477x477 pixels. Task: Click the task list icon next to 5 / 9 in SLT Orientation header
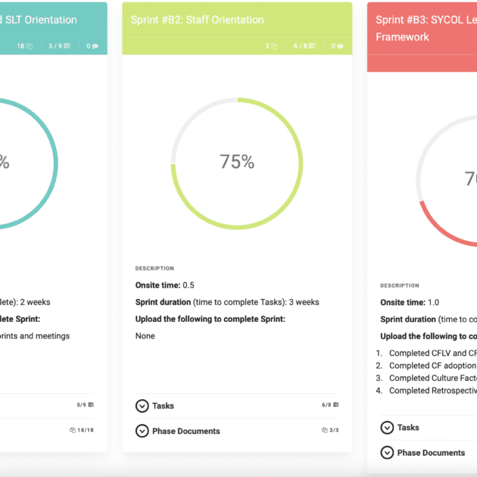click(x=67, y=46)
